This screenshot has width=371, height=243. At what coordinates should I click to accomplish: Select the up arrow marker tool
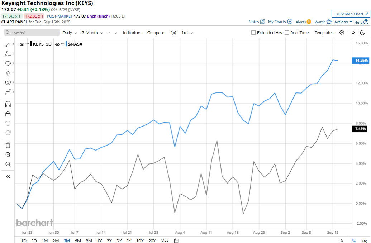point(8,73)
